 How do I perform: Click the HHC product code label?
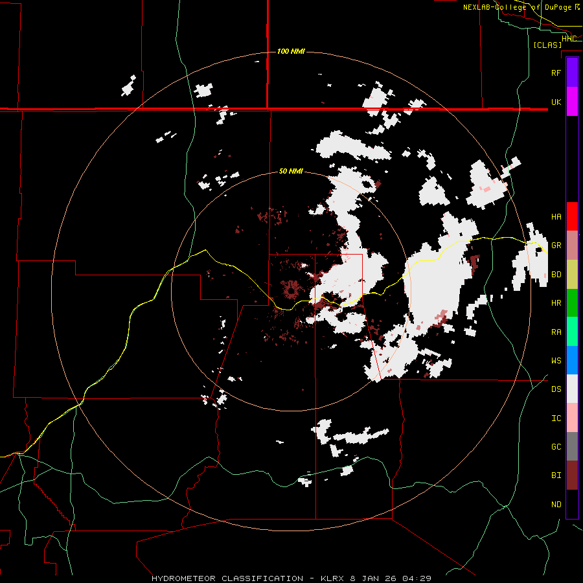point(569,39)
